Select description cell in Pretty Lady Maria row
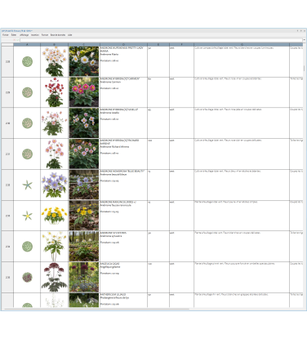The image size is (307, 339). click(242, 61)
